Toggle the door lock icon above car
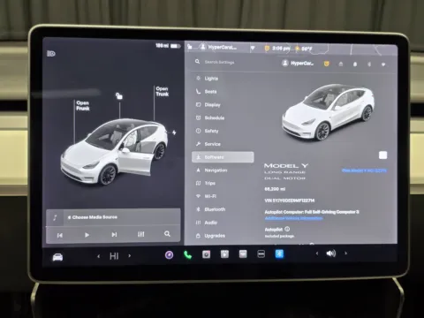This screenshot has height=318, width=424. point(119,96)
